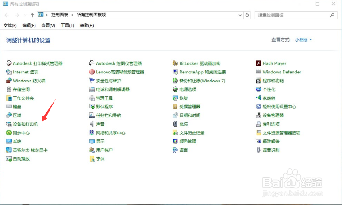
Task: Open Windows 防火墙 icon
Action: 9,81
